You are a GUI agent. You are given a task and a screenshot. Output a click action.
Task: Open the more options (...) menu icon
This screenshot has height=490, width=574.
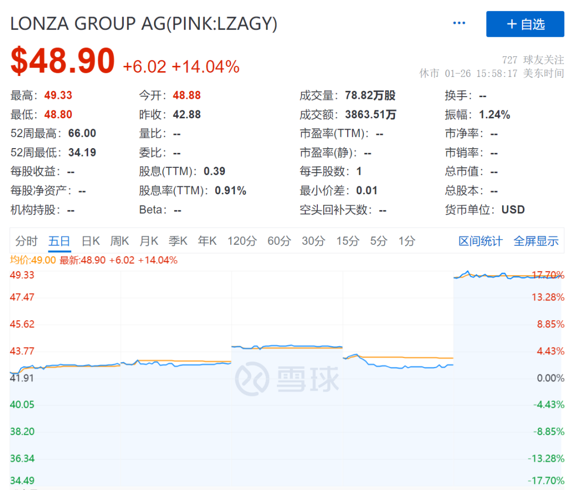pos(458,22)
